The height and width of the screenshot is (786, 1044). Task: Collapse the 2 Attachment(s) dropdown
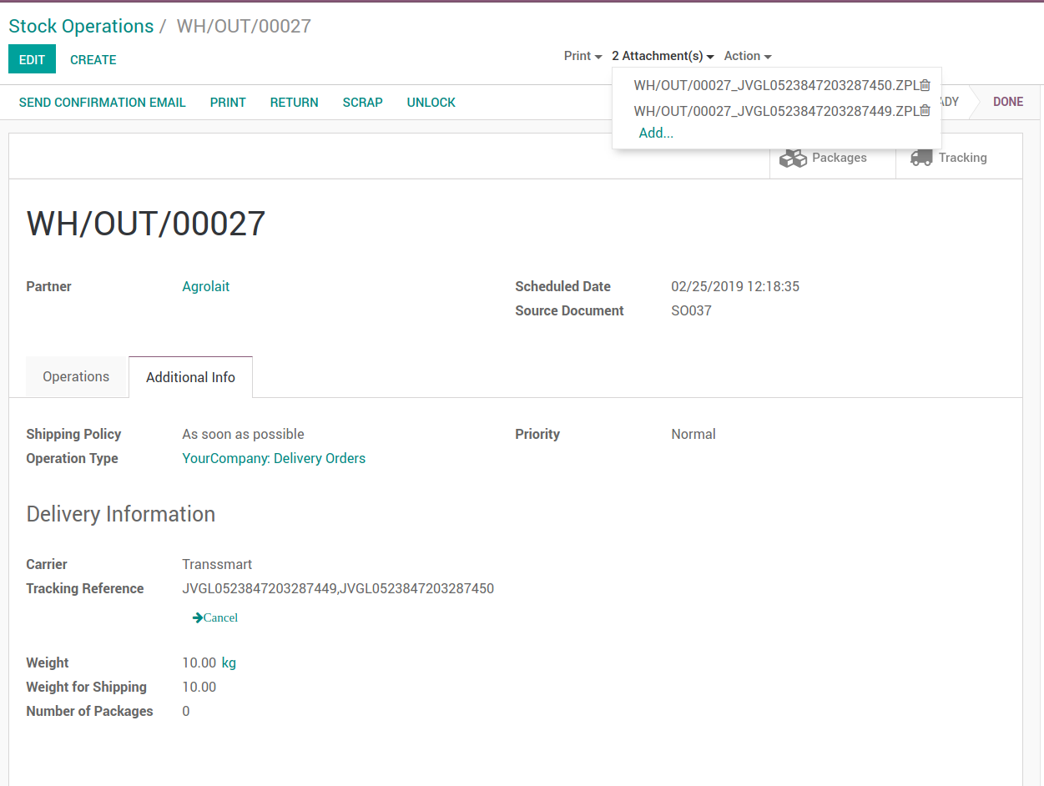pos(663,56)
